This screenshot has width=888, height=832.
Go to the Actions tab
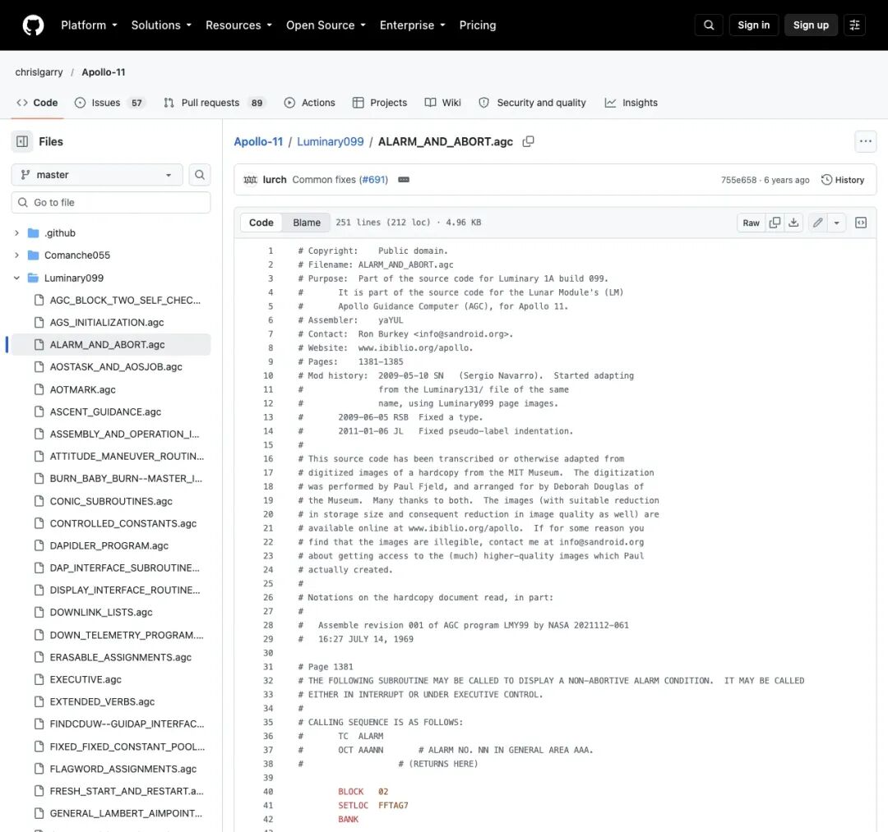point(310,103)
